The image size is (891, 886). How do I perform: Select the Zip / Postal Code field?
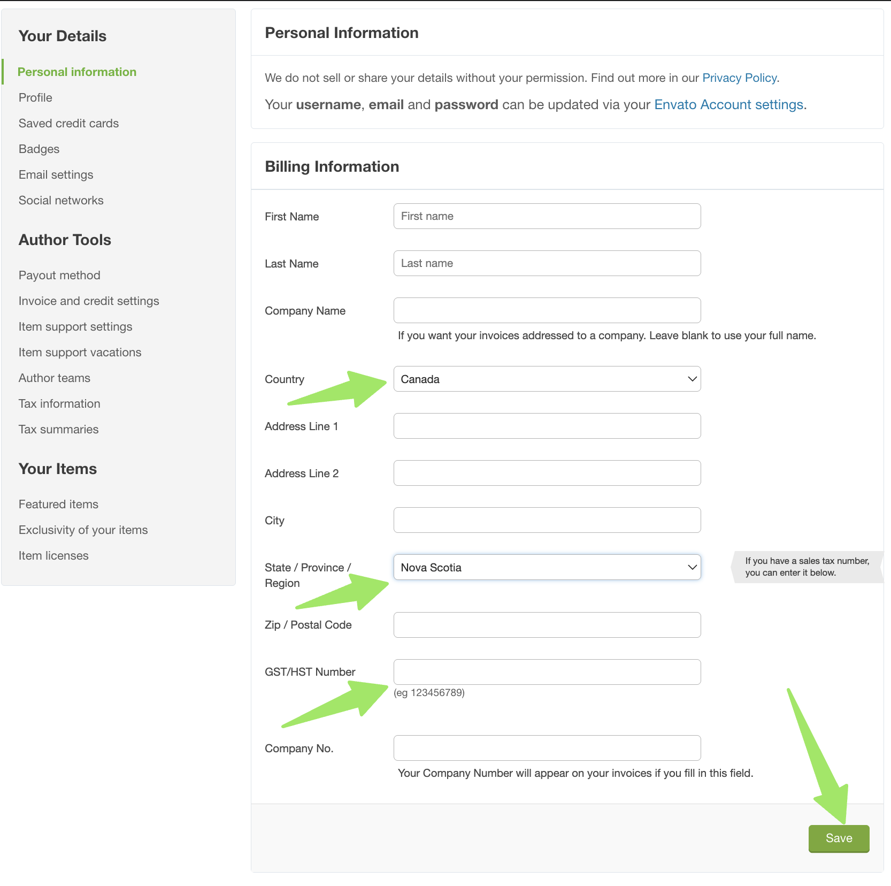click(547, 625)
